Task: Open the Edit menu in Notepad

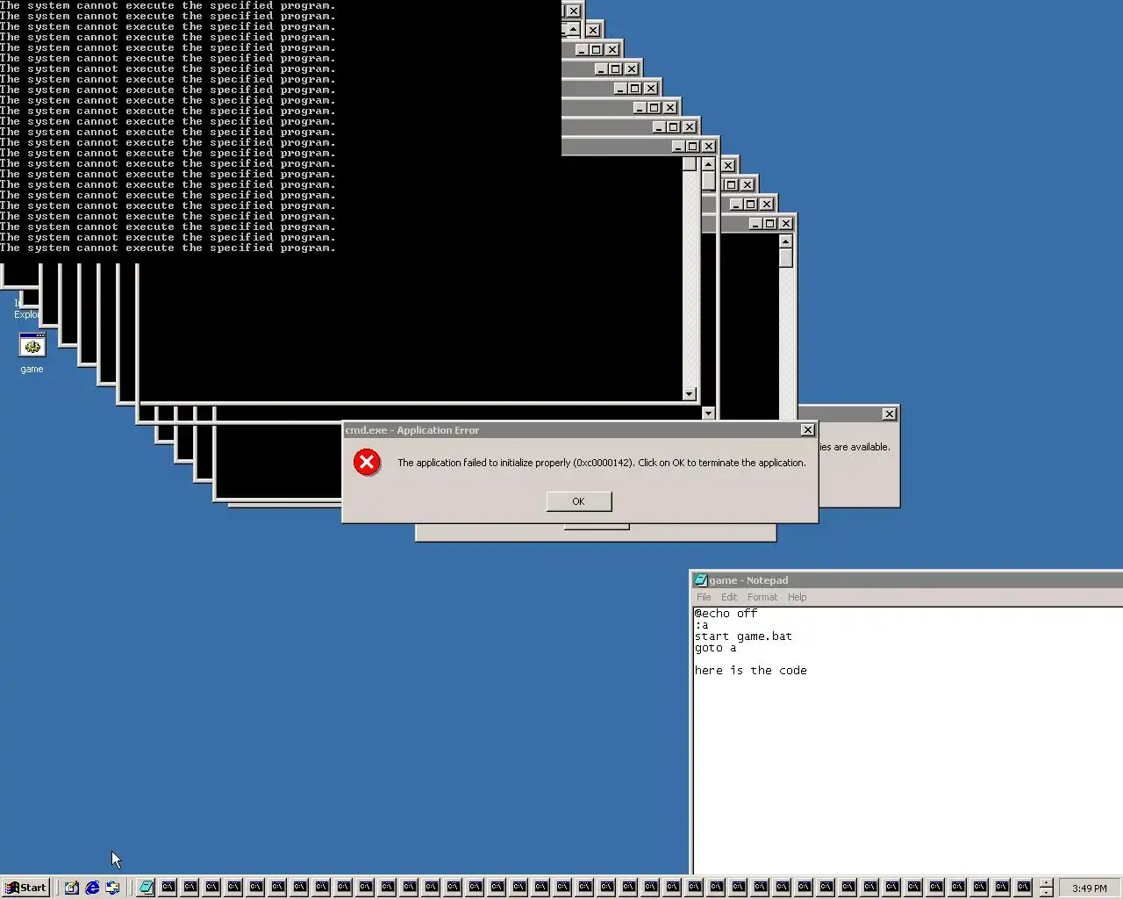Action: pyautogui.click(x=729, y=597)
